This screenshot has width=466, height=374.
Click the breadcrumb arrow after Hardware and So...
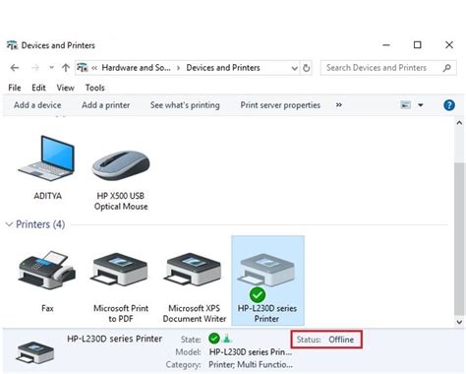[x=178, y=68]
